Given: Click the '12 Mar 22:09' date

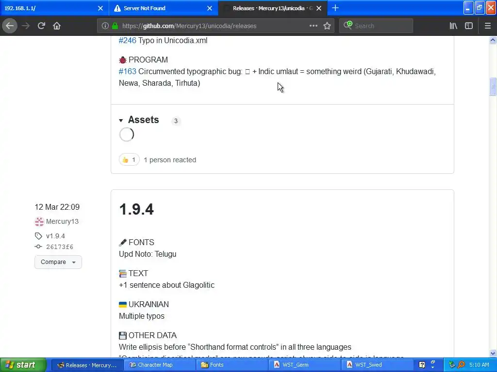Looking at the screenshot, I should tap(57, 207).
